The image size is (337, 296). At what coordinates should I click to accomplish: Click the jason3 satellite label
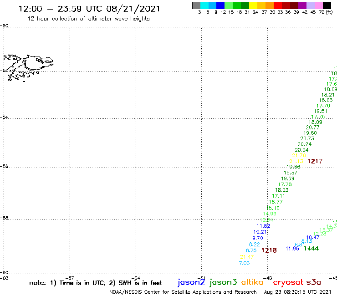point(223,282)
